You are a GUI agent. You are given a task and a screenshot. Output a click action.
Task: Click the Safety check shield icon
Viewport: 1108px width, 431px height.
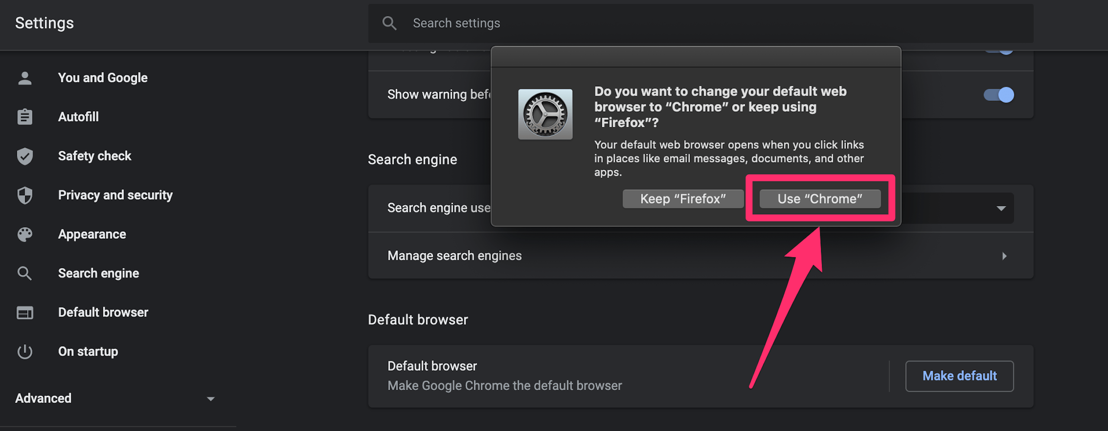[25, 156]
